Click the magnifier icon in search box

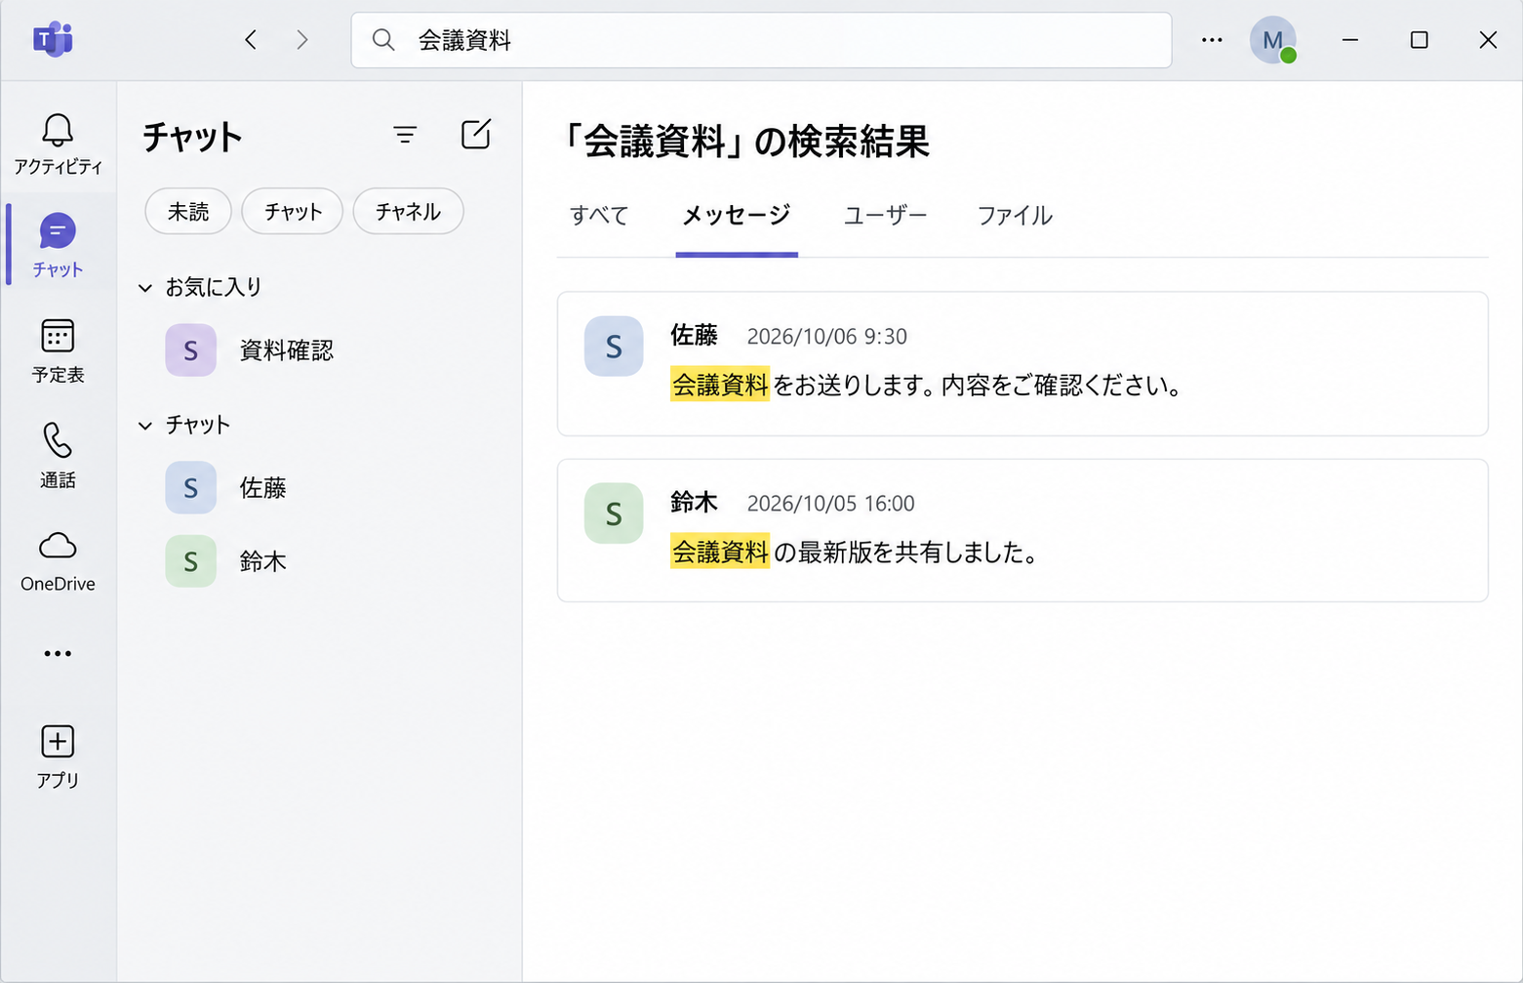tap(383, 40)
